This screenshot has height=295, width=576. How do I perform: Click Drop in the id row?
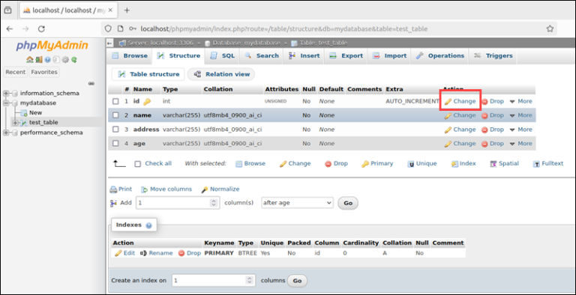[x=493, y=101]
